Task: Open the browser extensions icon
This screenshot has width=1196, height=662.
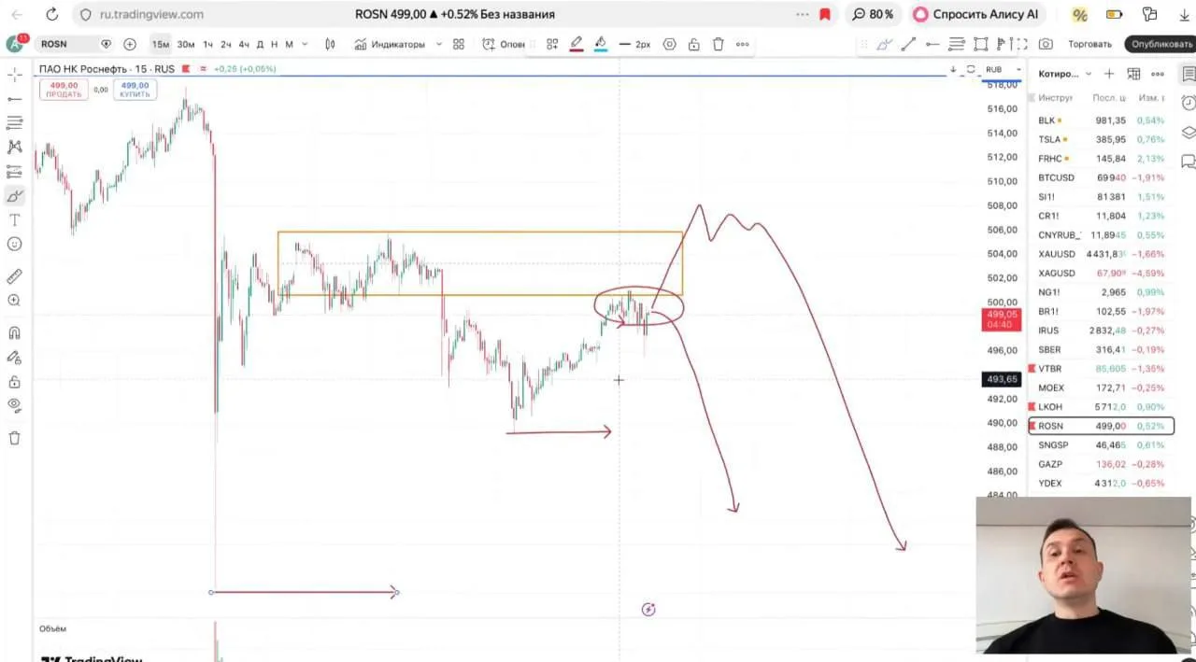Action: tap(1149, 15)
